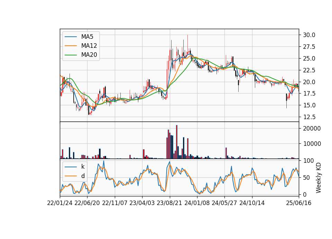Click the 23/08/21 date label

169,203
